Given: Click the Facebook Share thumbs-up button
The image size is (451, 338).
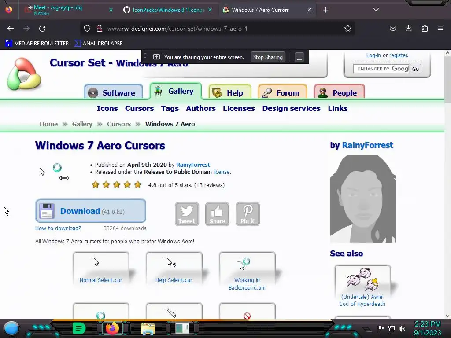Looking at the screenshot, I should pos(217,214).
